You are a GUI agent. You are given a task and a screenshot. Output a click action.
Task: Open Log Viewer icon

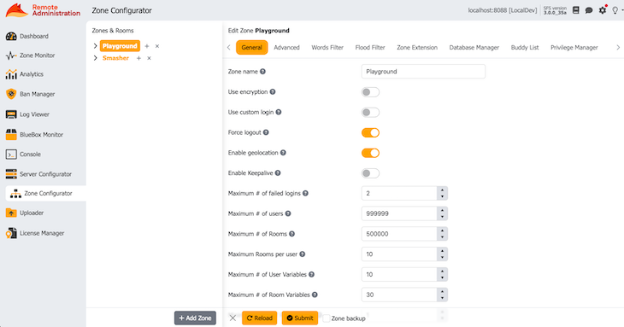[x=11, y=114]
